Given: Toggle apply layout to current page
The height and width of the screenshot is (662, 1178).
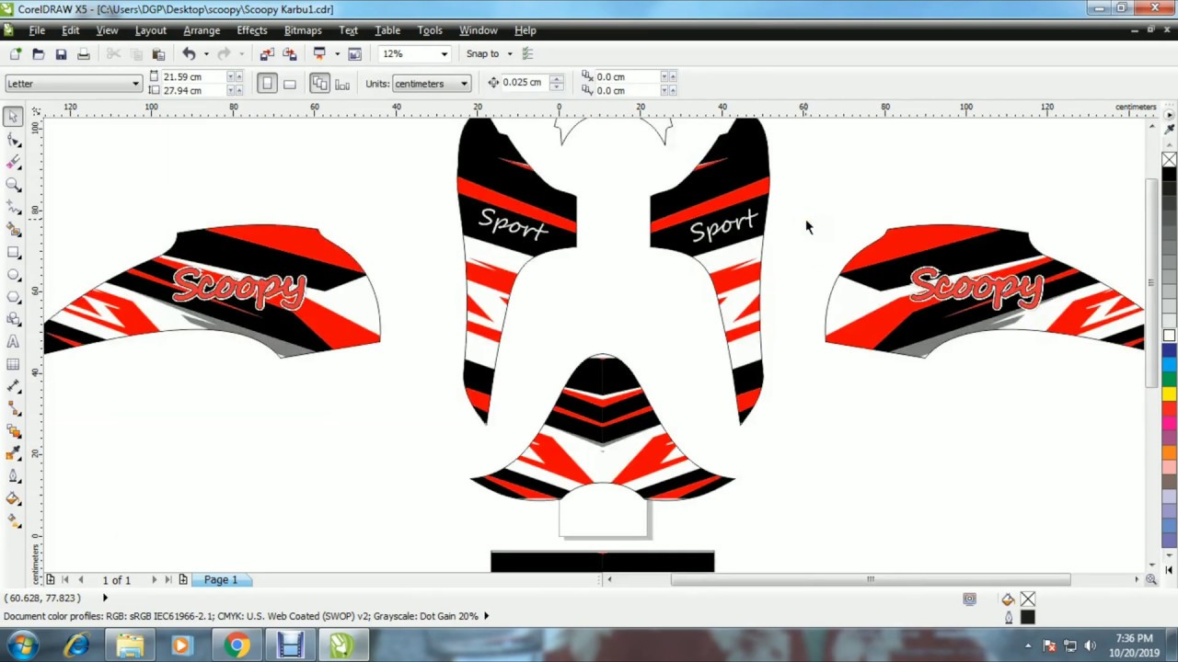Looking at the screenshot, I should click(x=342, y=84).
